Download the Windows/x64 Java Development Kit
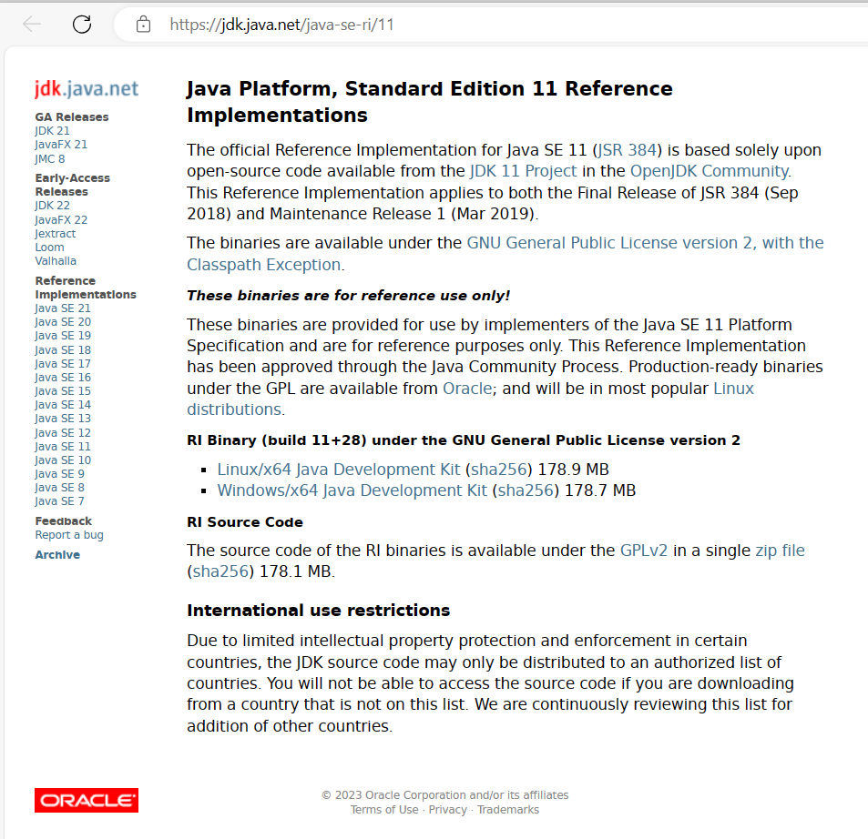 click(x=352, y=490)
